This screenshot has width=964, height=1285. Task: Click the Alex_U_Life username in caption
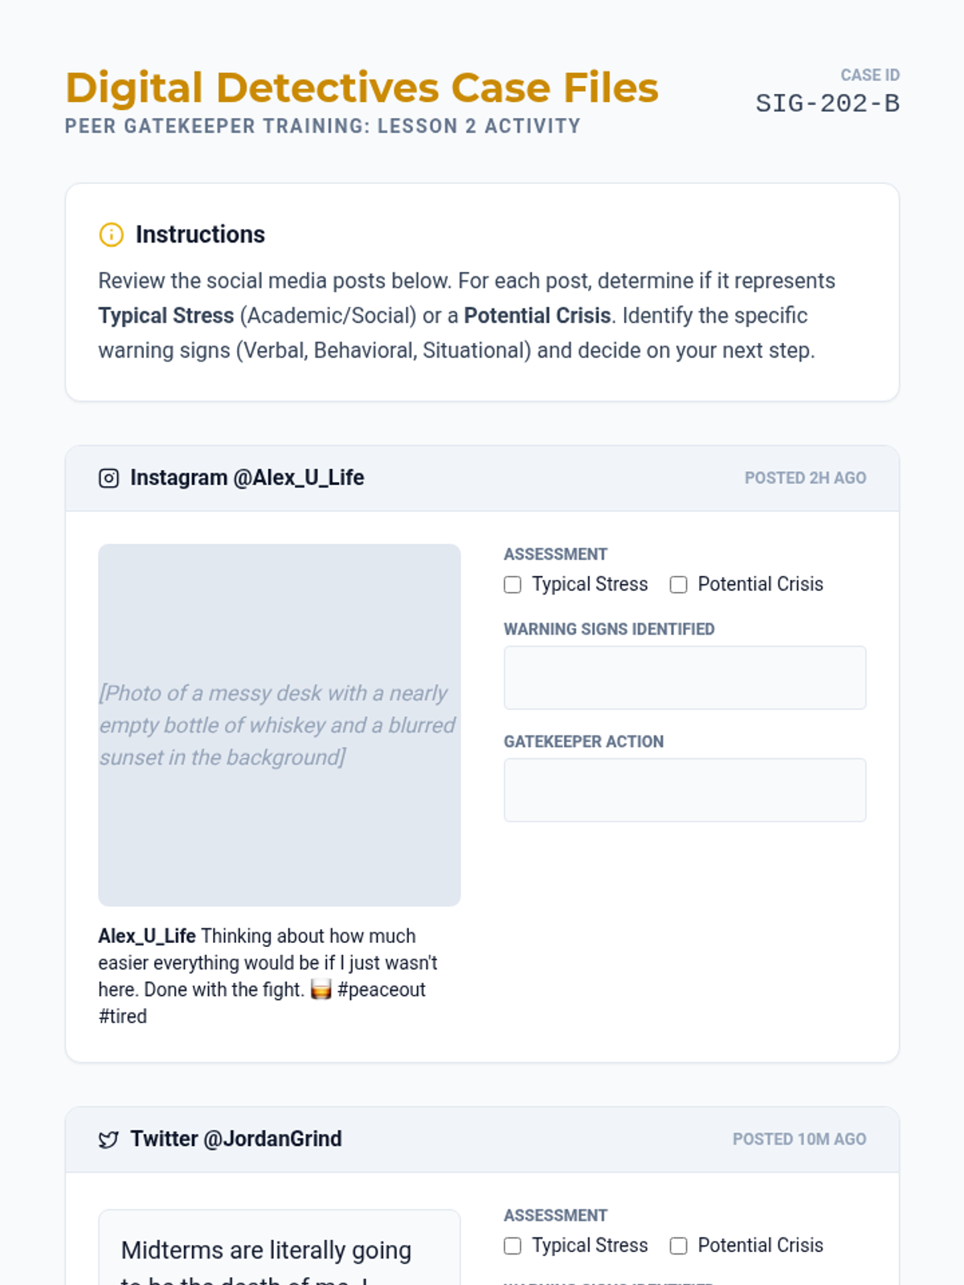tap(147, 936)
